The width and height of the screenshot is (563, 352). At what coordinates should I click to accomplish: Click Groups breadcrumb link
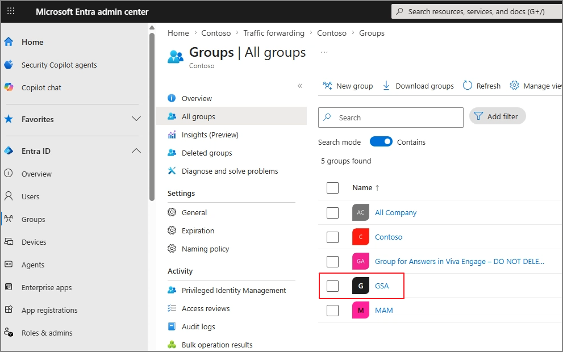coord(372,33)
